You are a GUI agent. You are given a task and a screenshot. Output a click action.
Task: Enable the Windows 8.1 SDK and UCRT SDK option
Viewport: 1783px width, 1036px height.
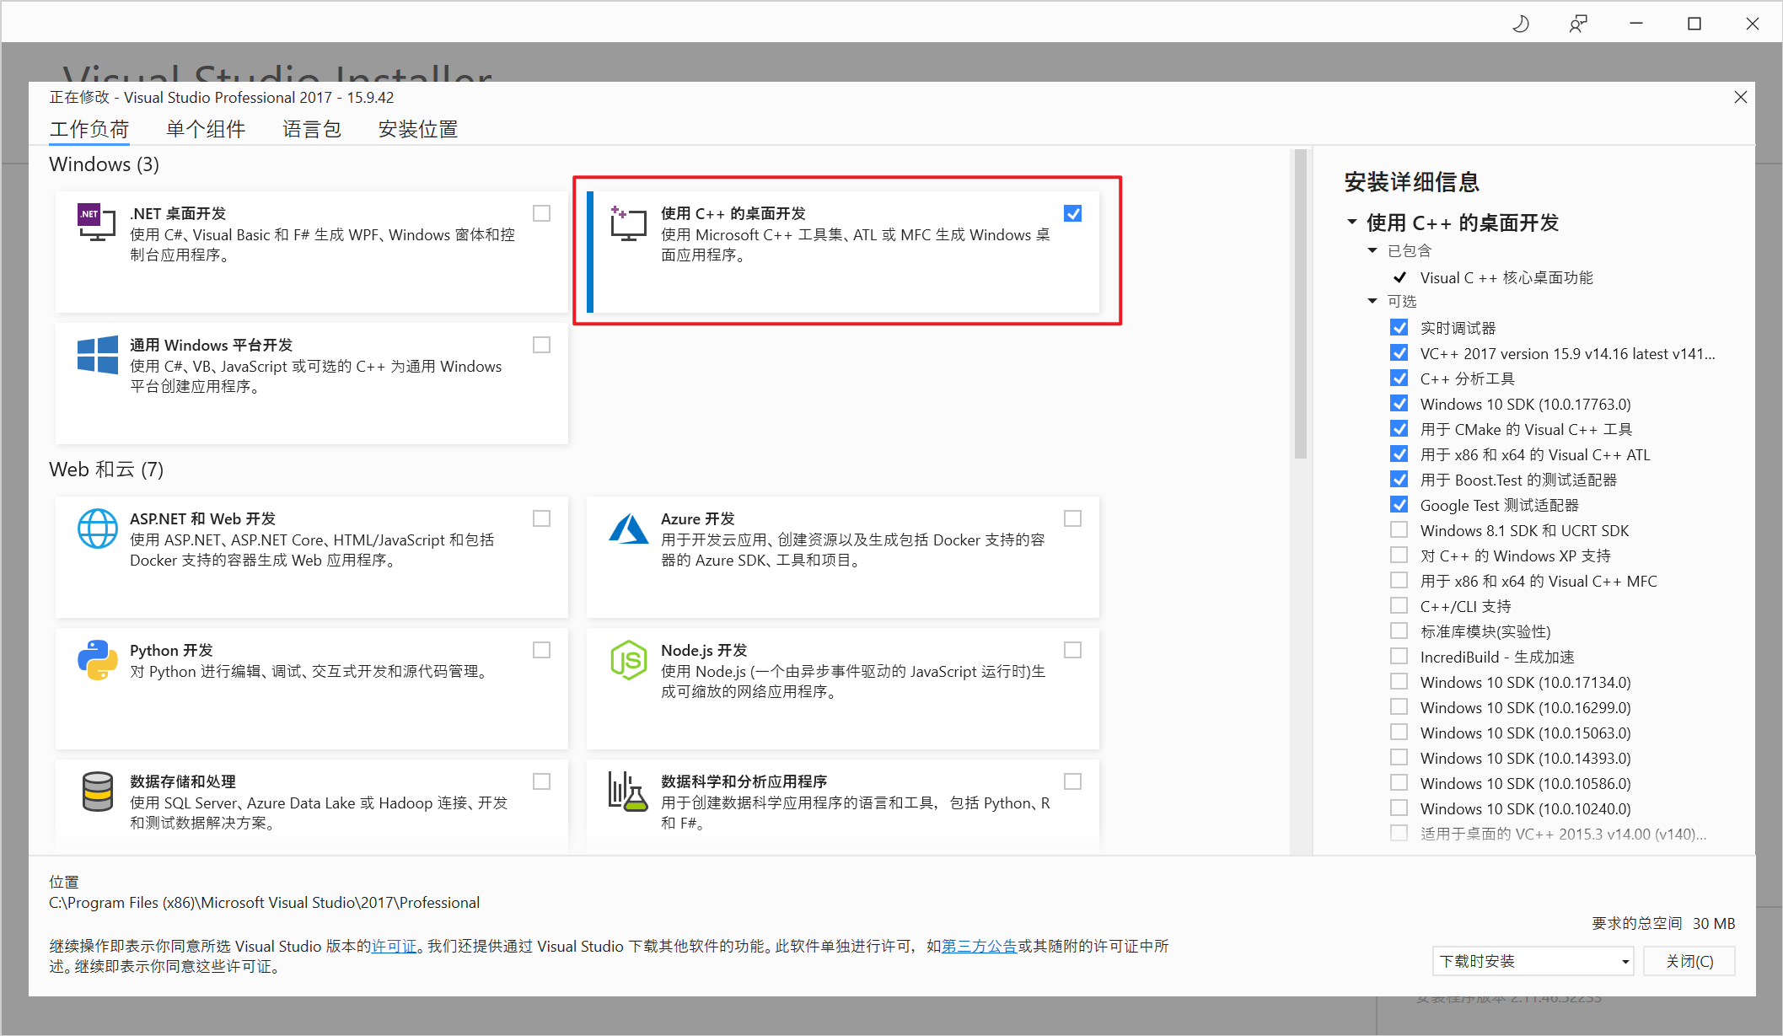pyautogui.click(x=1399, y=530)
